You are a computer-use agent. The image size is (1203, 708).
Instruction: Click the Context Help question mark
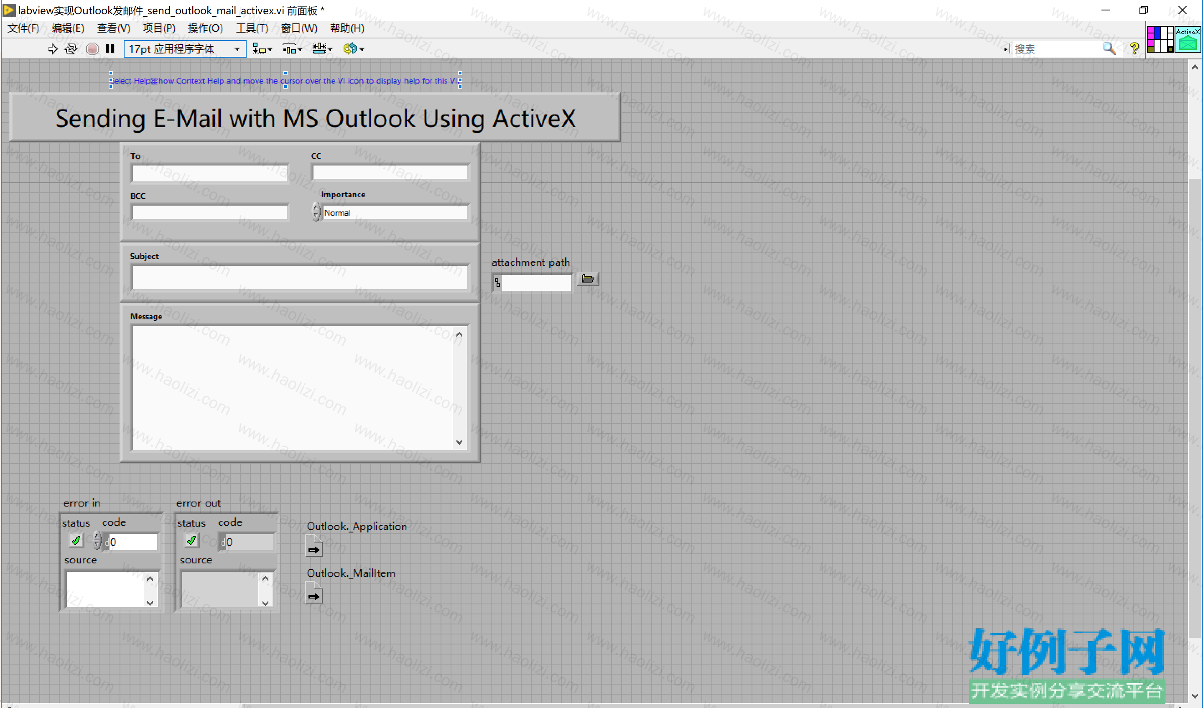(x=1135, y=49)
